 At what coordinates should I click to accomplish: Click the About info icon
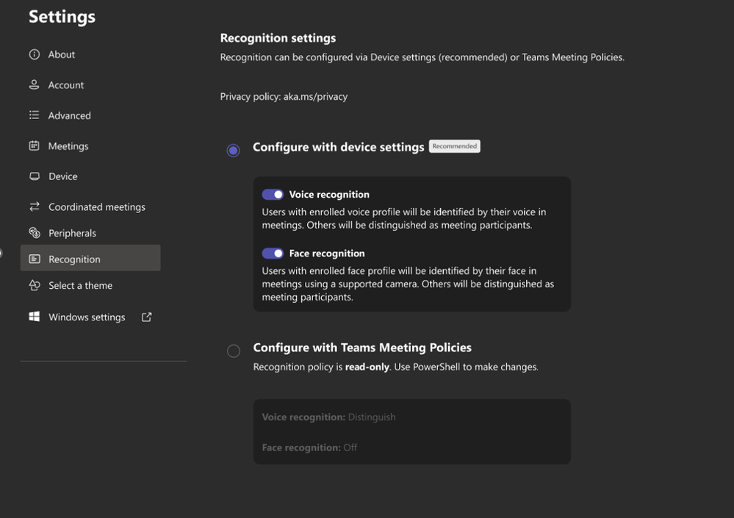click(x=34, y=54)
